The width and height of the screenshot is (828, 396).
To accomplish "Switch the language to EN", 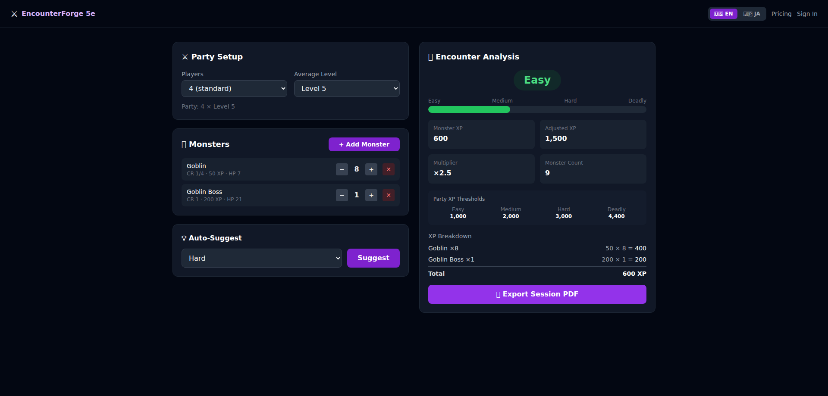I will [724, 14].
